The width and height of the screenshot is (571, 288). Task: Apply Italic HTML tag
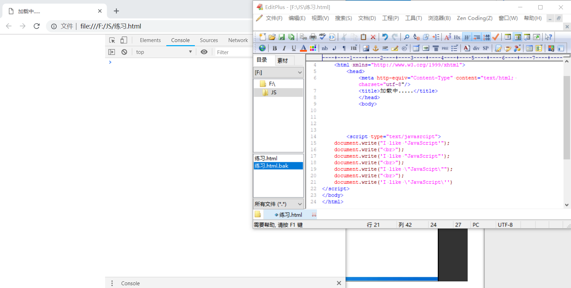pos(284,48)
